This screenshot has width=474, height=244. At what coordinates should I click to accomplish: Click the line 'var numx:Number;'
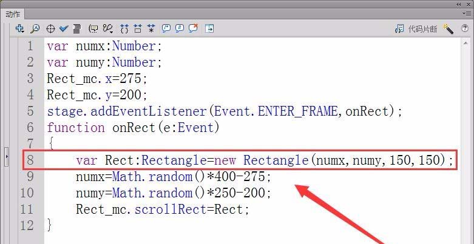tap(104, 46)
